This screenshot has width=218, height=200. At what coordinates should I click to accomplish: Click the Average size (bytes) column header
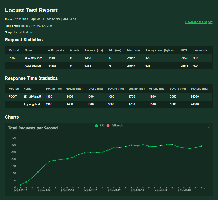(x=159, y=50)
